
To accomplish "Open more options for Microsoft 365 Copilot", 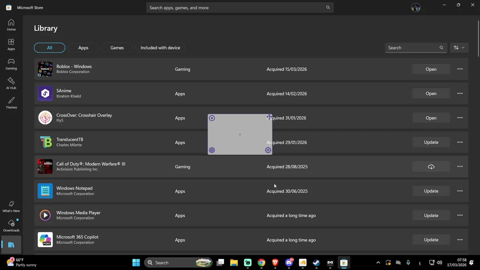I will click(460, 240).
